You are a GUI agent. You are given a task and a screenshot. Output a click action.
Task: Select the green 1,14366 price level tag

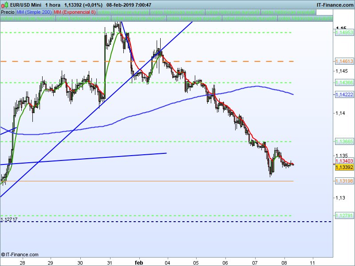(x=344, y=82)
